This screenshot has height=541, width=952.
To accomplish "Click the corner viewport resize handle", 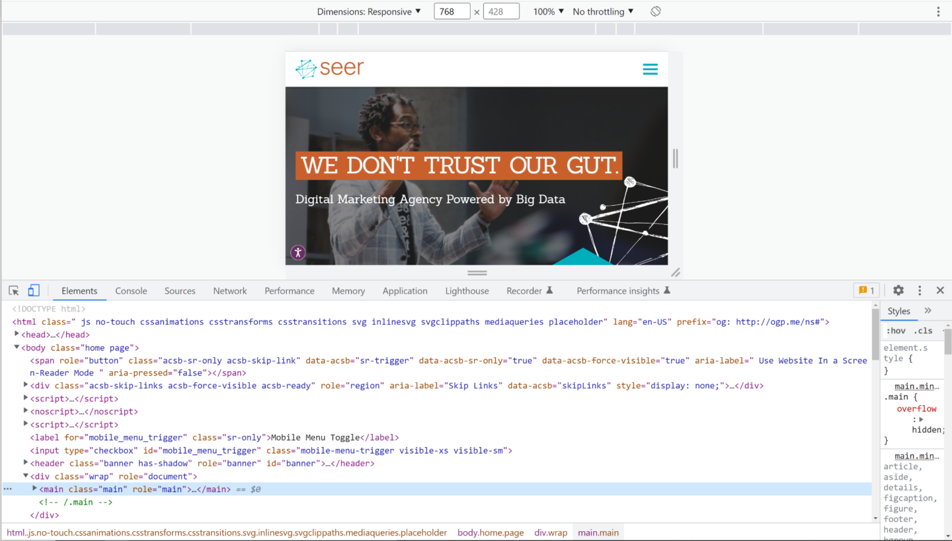I will 675,272.
